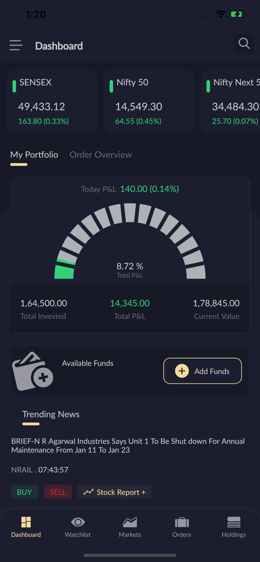Switch to Order Overview tab
This screenshot has height=562, width=260.
tap(101, 155)
